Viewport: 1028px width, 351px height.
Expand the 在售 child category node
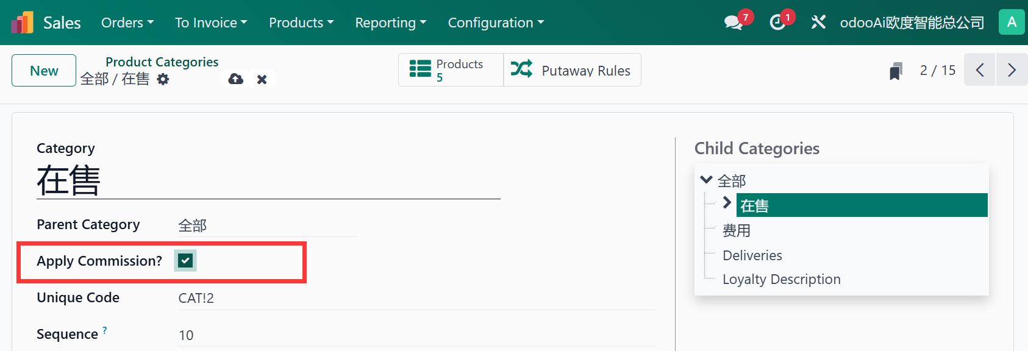tap(727, 203)
